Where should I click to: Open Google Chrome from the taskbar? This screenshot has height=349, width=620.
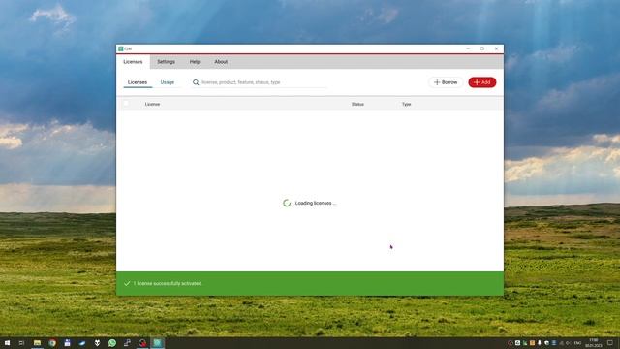pyautogui.click(x=52, y=343)
